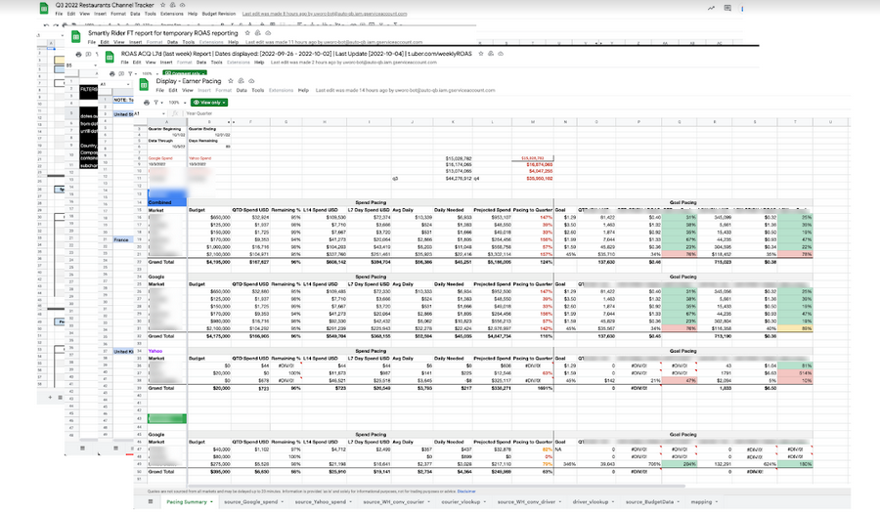Check cloud status icon for Restaurants Channel Tracker
Screen dimensions: 880x513
183,5
